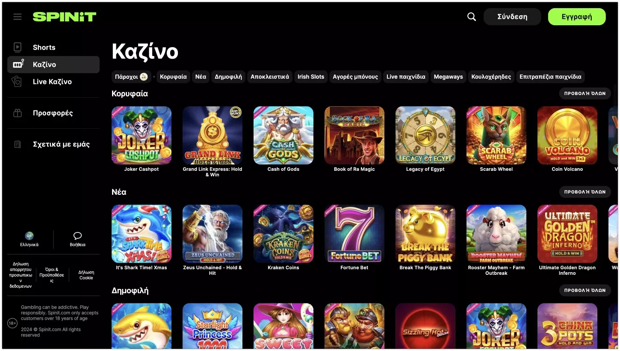The height and width of the screenshot is (351, 620).
Task: Click the Σχετικά με εμάς document icon
Action: point(18,144)
